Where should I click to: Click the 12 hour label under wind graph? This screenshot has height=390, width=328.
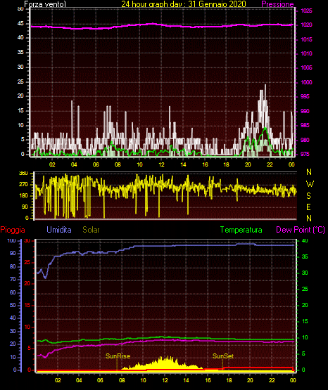pos(161,164)
